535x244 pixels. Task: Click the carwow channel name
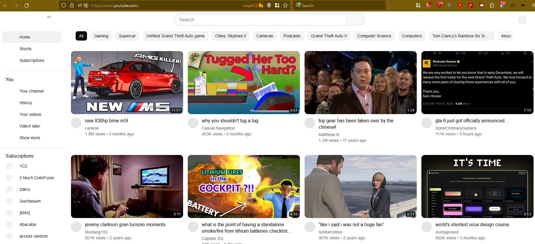[92, 128]
